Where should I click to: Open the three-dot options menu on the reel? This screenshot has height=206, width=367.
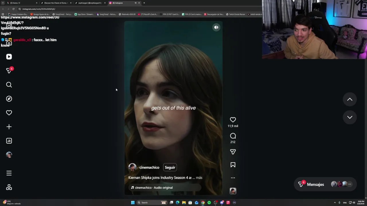pos(233,178)
